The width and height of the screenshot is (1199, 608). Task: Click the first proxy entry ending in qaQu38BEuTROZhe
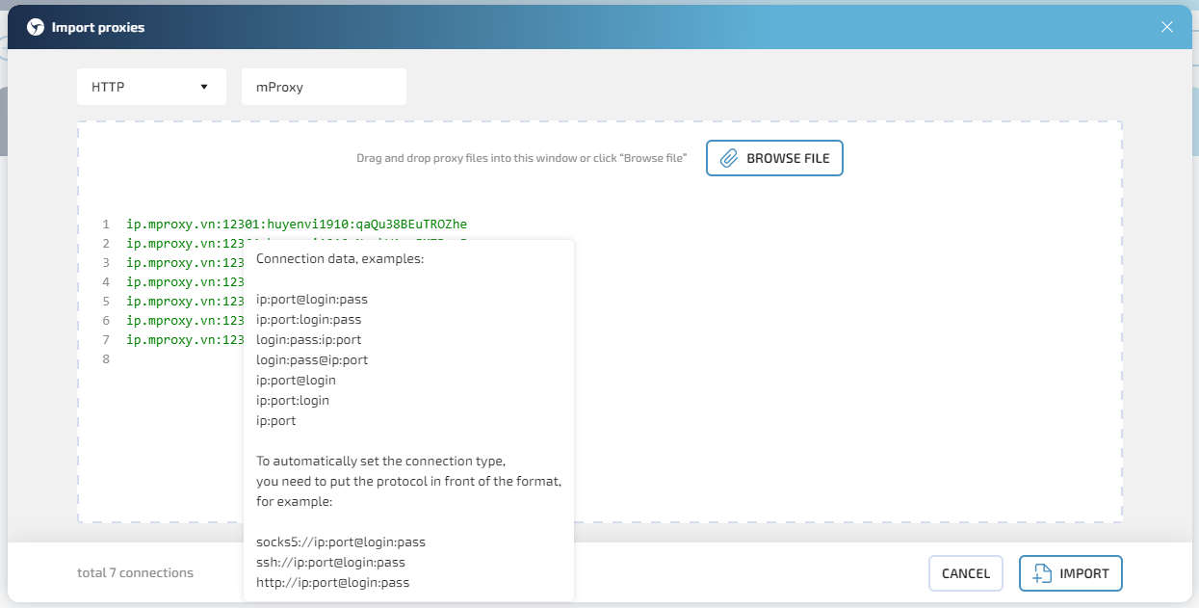pos(296,225)
